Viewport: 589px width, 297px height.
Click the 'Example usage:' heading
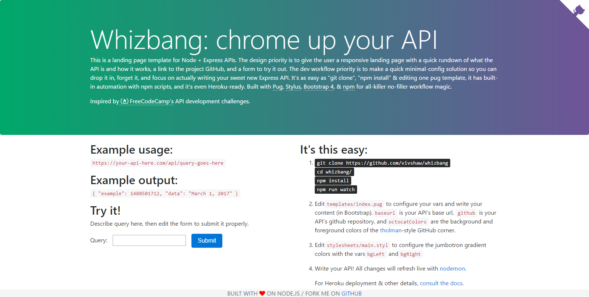131,150
